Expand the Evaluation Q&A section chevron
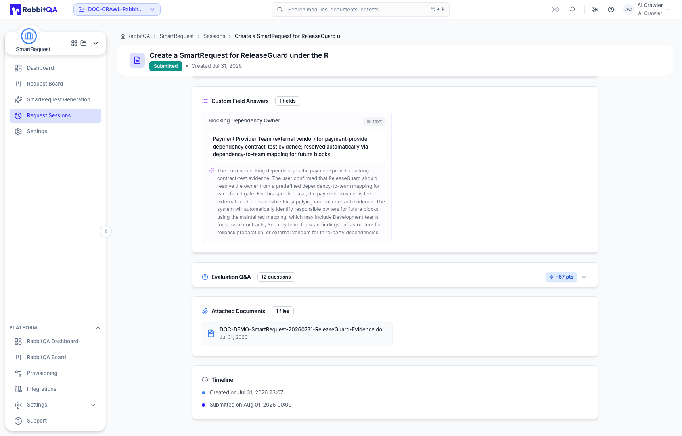 point(584,277)
